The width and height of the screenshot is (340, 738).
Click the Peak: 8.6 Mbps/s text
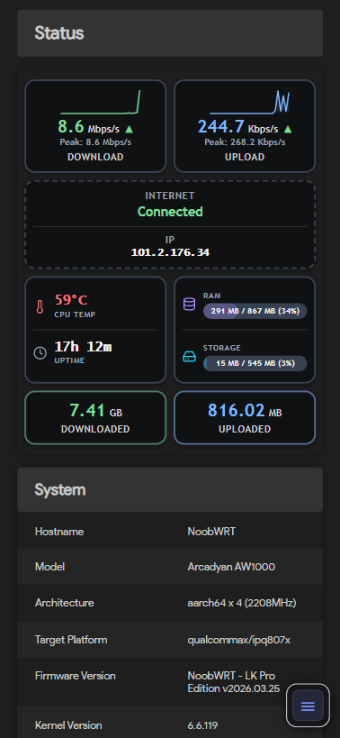(x=95, y=142)
